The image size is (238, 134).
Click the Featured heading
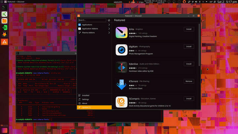click(120, 20)
